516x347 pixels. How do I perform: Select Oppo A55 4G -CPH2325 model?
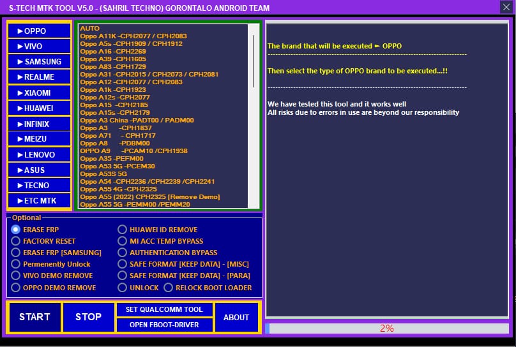tap(119, 189)
